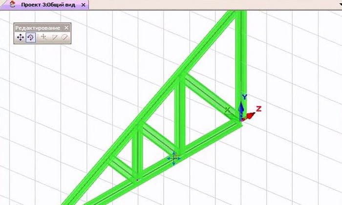Click the greyed-out third editing tool icon
342x205 pixels.
point(43,37)
